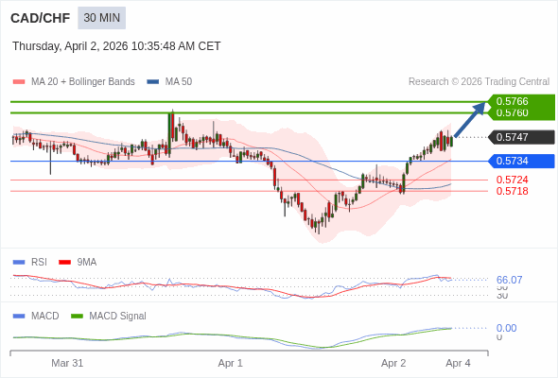Screen dimensions: 558x378
Task: Click the 0.5718 support price label
Action: point(512,191)
